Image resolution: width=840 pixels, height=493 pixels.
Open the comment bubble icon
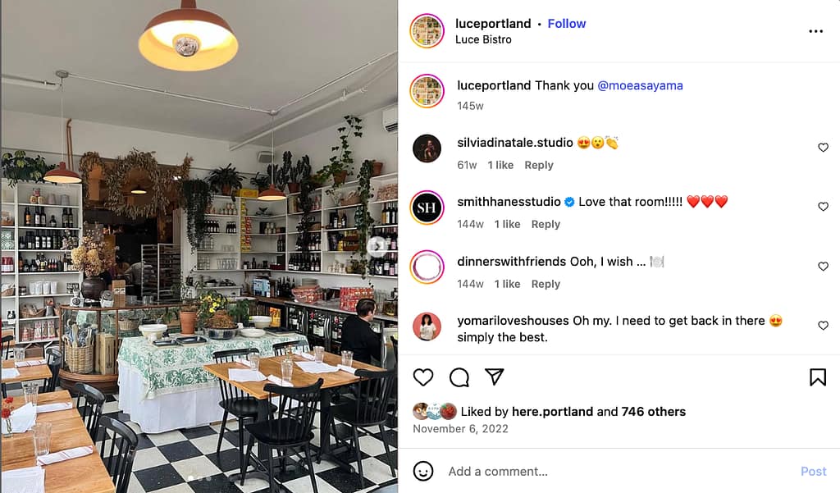[459, 377]
